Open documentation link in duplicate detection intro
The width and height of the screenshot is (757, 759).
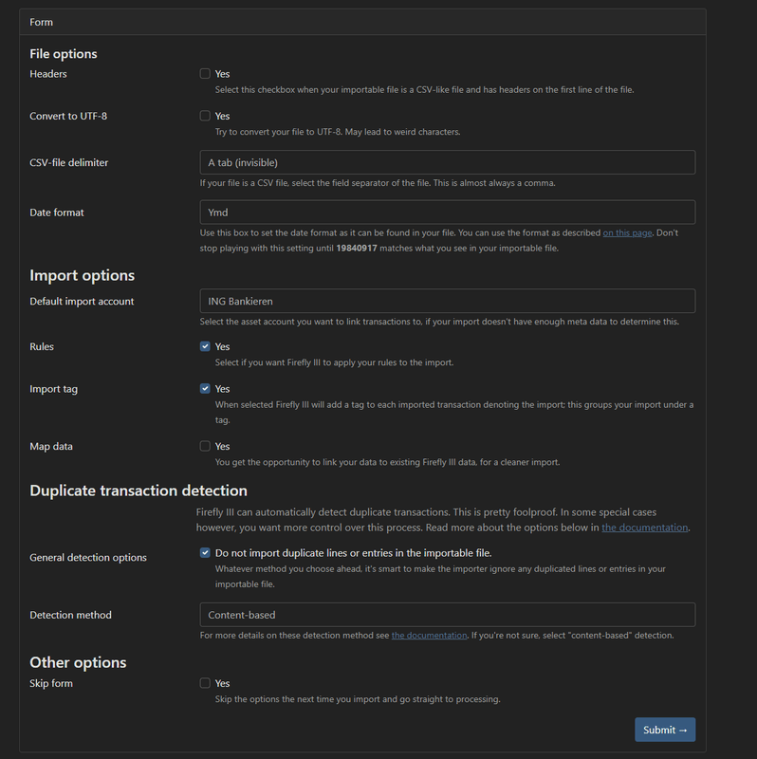645,528
